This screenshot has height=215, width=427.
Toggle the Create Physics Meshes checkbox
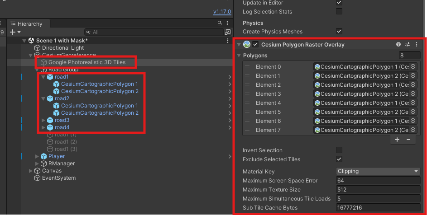[339, 31]
